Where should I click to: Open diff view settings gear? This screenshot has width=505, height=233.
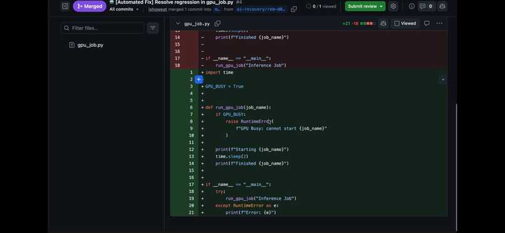coord(393,6)
